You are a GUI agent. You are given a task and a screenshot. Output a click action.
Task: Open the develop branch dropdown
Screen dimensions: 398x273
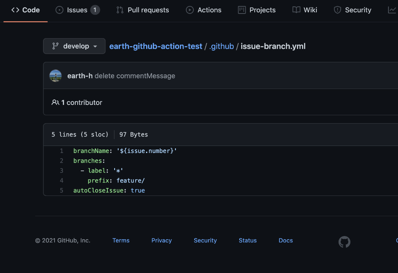click(x=74, y=46)
